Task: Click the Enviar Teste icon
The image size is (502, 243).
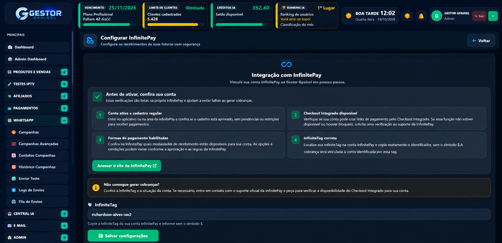Action: coord(14,178)
